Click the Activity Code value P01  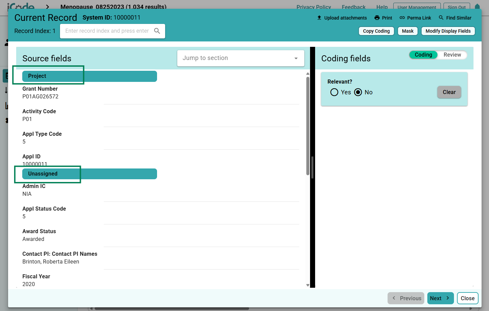point(27,119)
